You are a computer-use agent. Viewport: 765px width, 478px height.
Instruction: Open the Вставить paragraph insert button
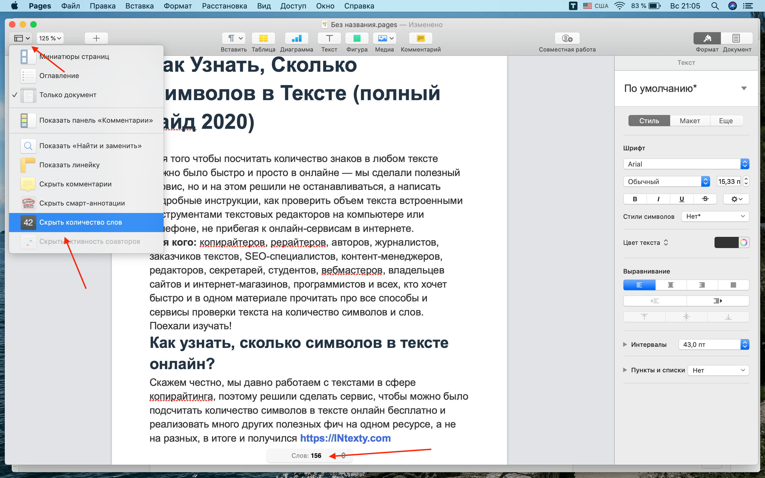coord(234,38)
